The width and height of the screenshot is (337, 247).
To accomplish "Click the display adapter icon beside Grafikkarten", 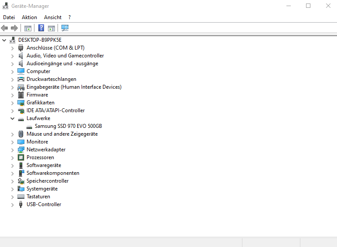I will [21, 103].
